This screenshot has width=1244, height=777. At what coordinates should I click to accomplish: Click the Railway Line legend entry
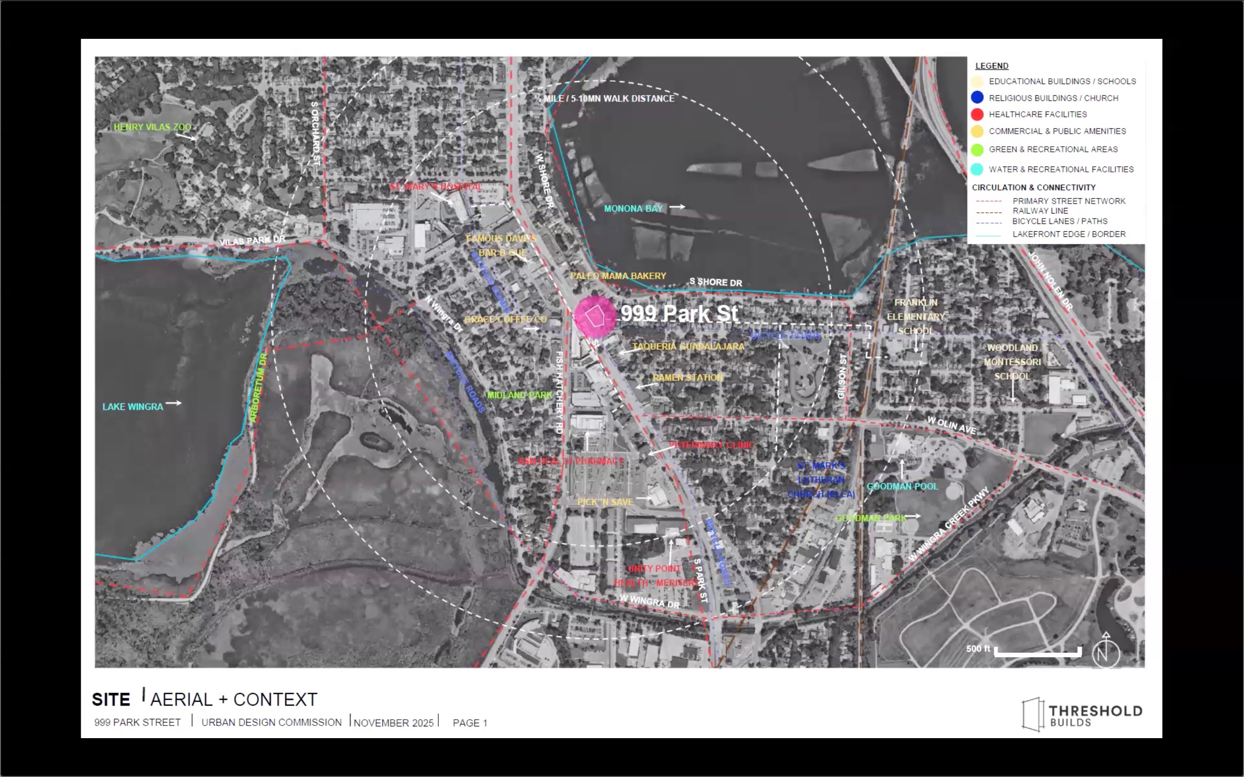click(1040, 211)
